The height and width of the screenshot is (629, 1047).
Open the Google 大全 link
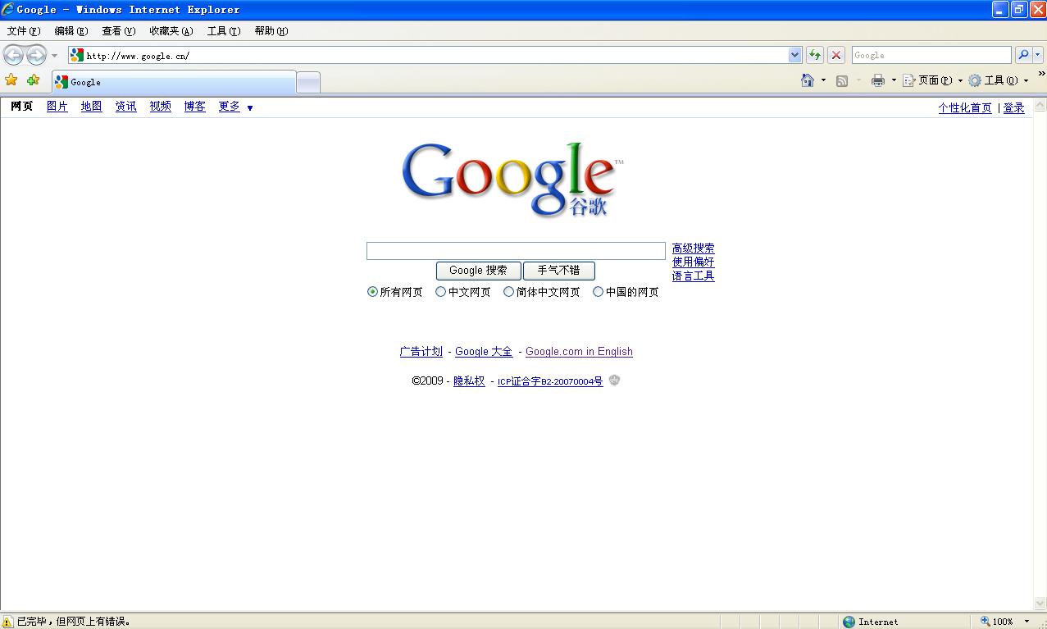tap(484, 352)
